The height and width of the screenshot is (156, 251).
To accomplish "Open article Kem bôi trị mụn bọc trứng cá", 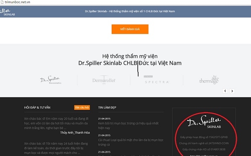I will point(128,126).
